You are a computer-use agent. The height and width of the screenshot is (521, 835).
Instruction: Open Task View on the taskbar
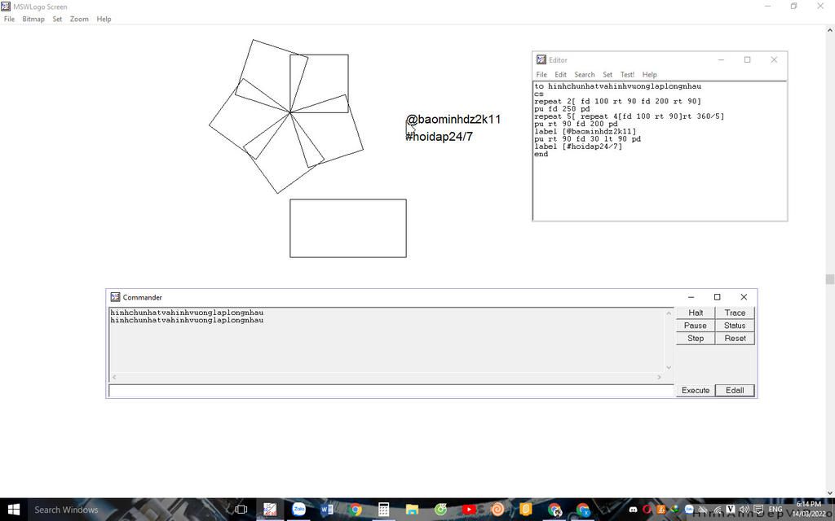[x=241, y=510]
